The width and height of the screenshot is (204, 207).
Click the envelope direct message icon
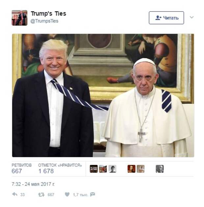[92, 194]
